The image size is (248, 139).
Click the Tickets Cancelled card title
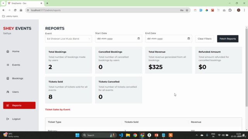[x=109, y=81]
